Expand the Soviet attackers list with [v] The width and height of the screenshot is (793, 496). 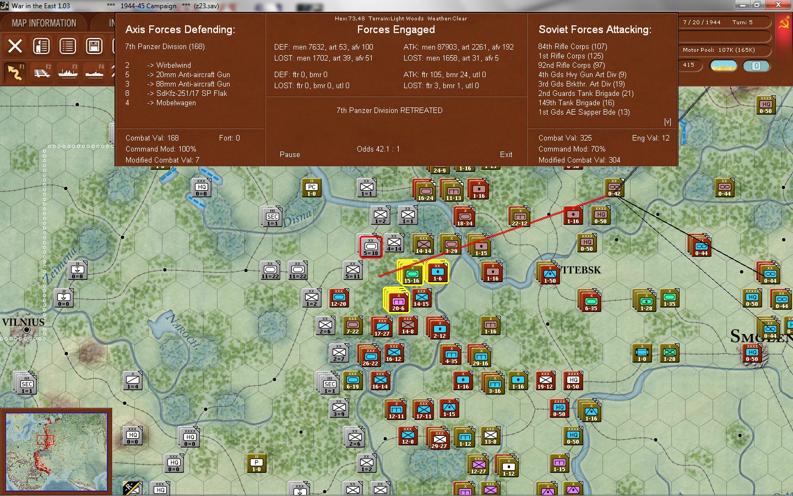(667, 122)
